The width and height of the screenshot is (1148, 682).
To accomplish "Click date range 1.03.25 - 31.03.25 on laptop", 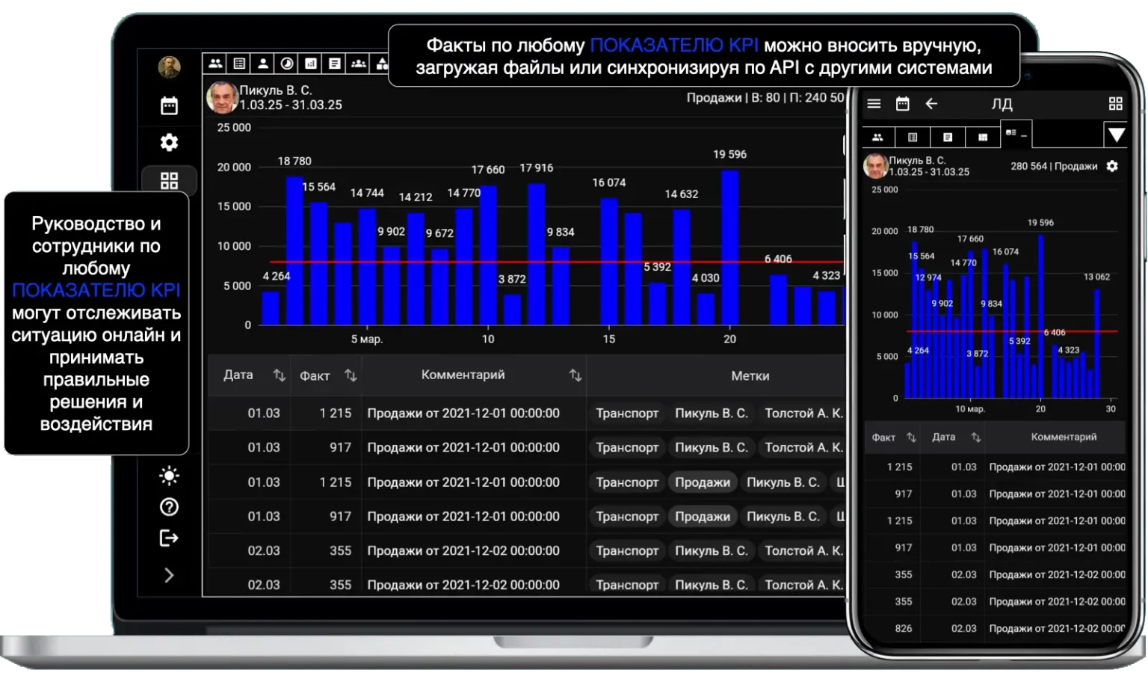I will (291, 105).
